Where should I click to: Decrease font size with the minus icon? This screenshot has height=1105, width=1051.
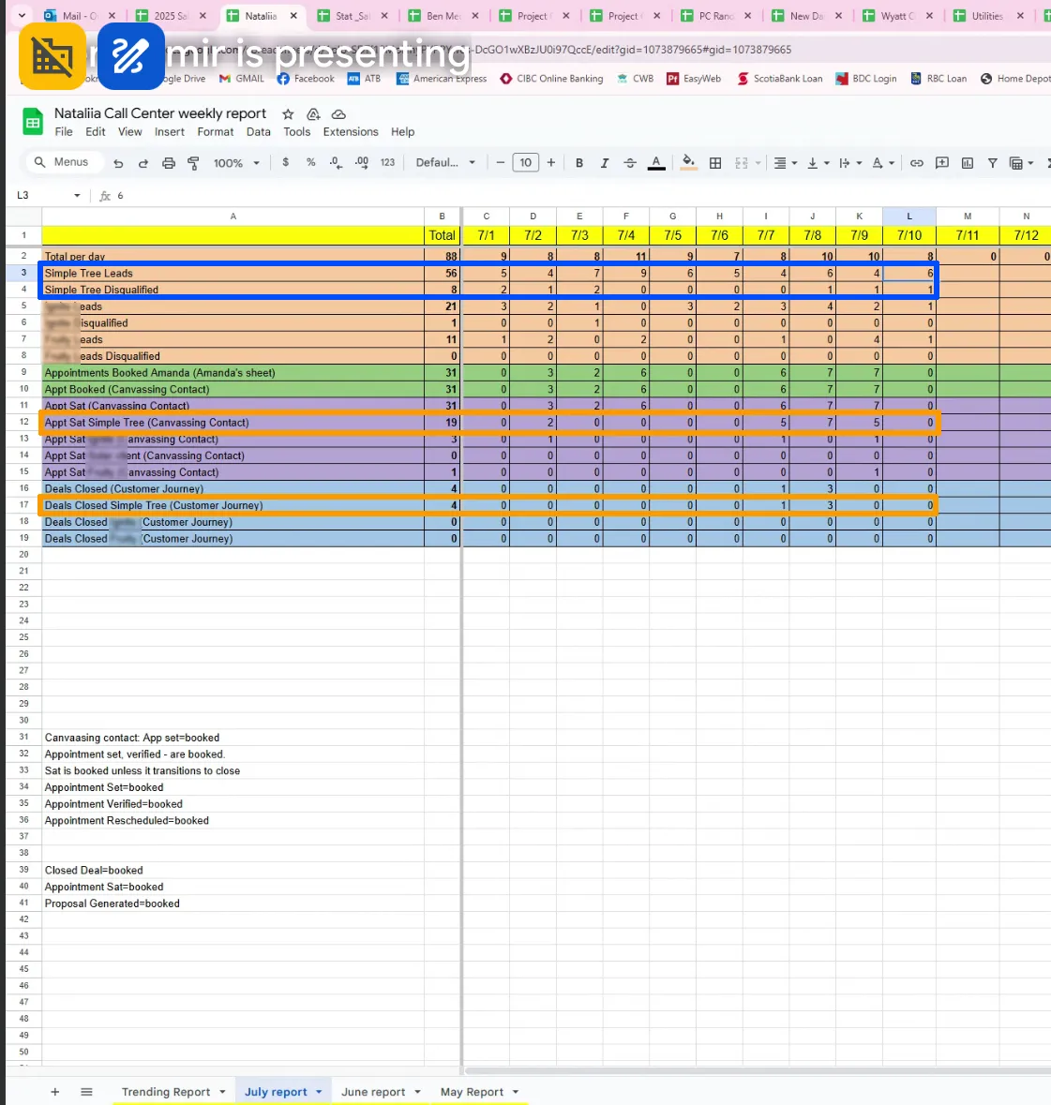click(x=501, y=163)
